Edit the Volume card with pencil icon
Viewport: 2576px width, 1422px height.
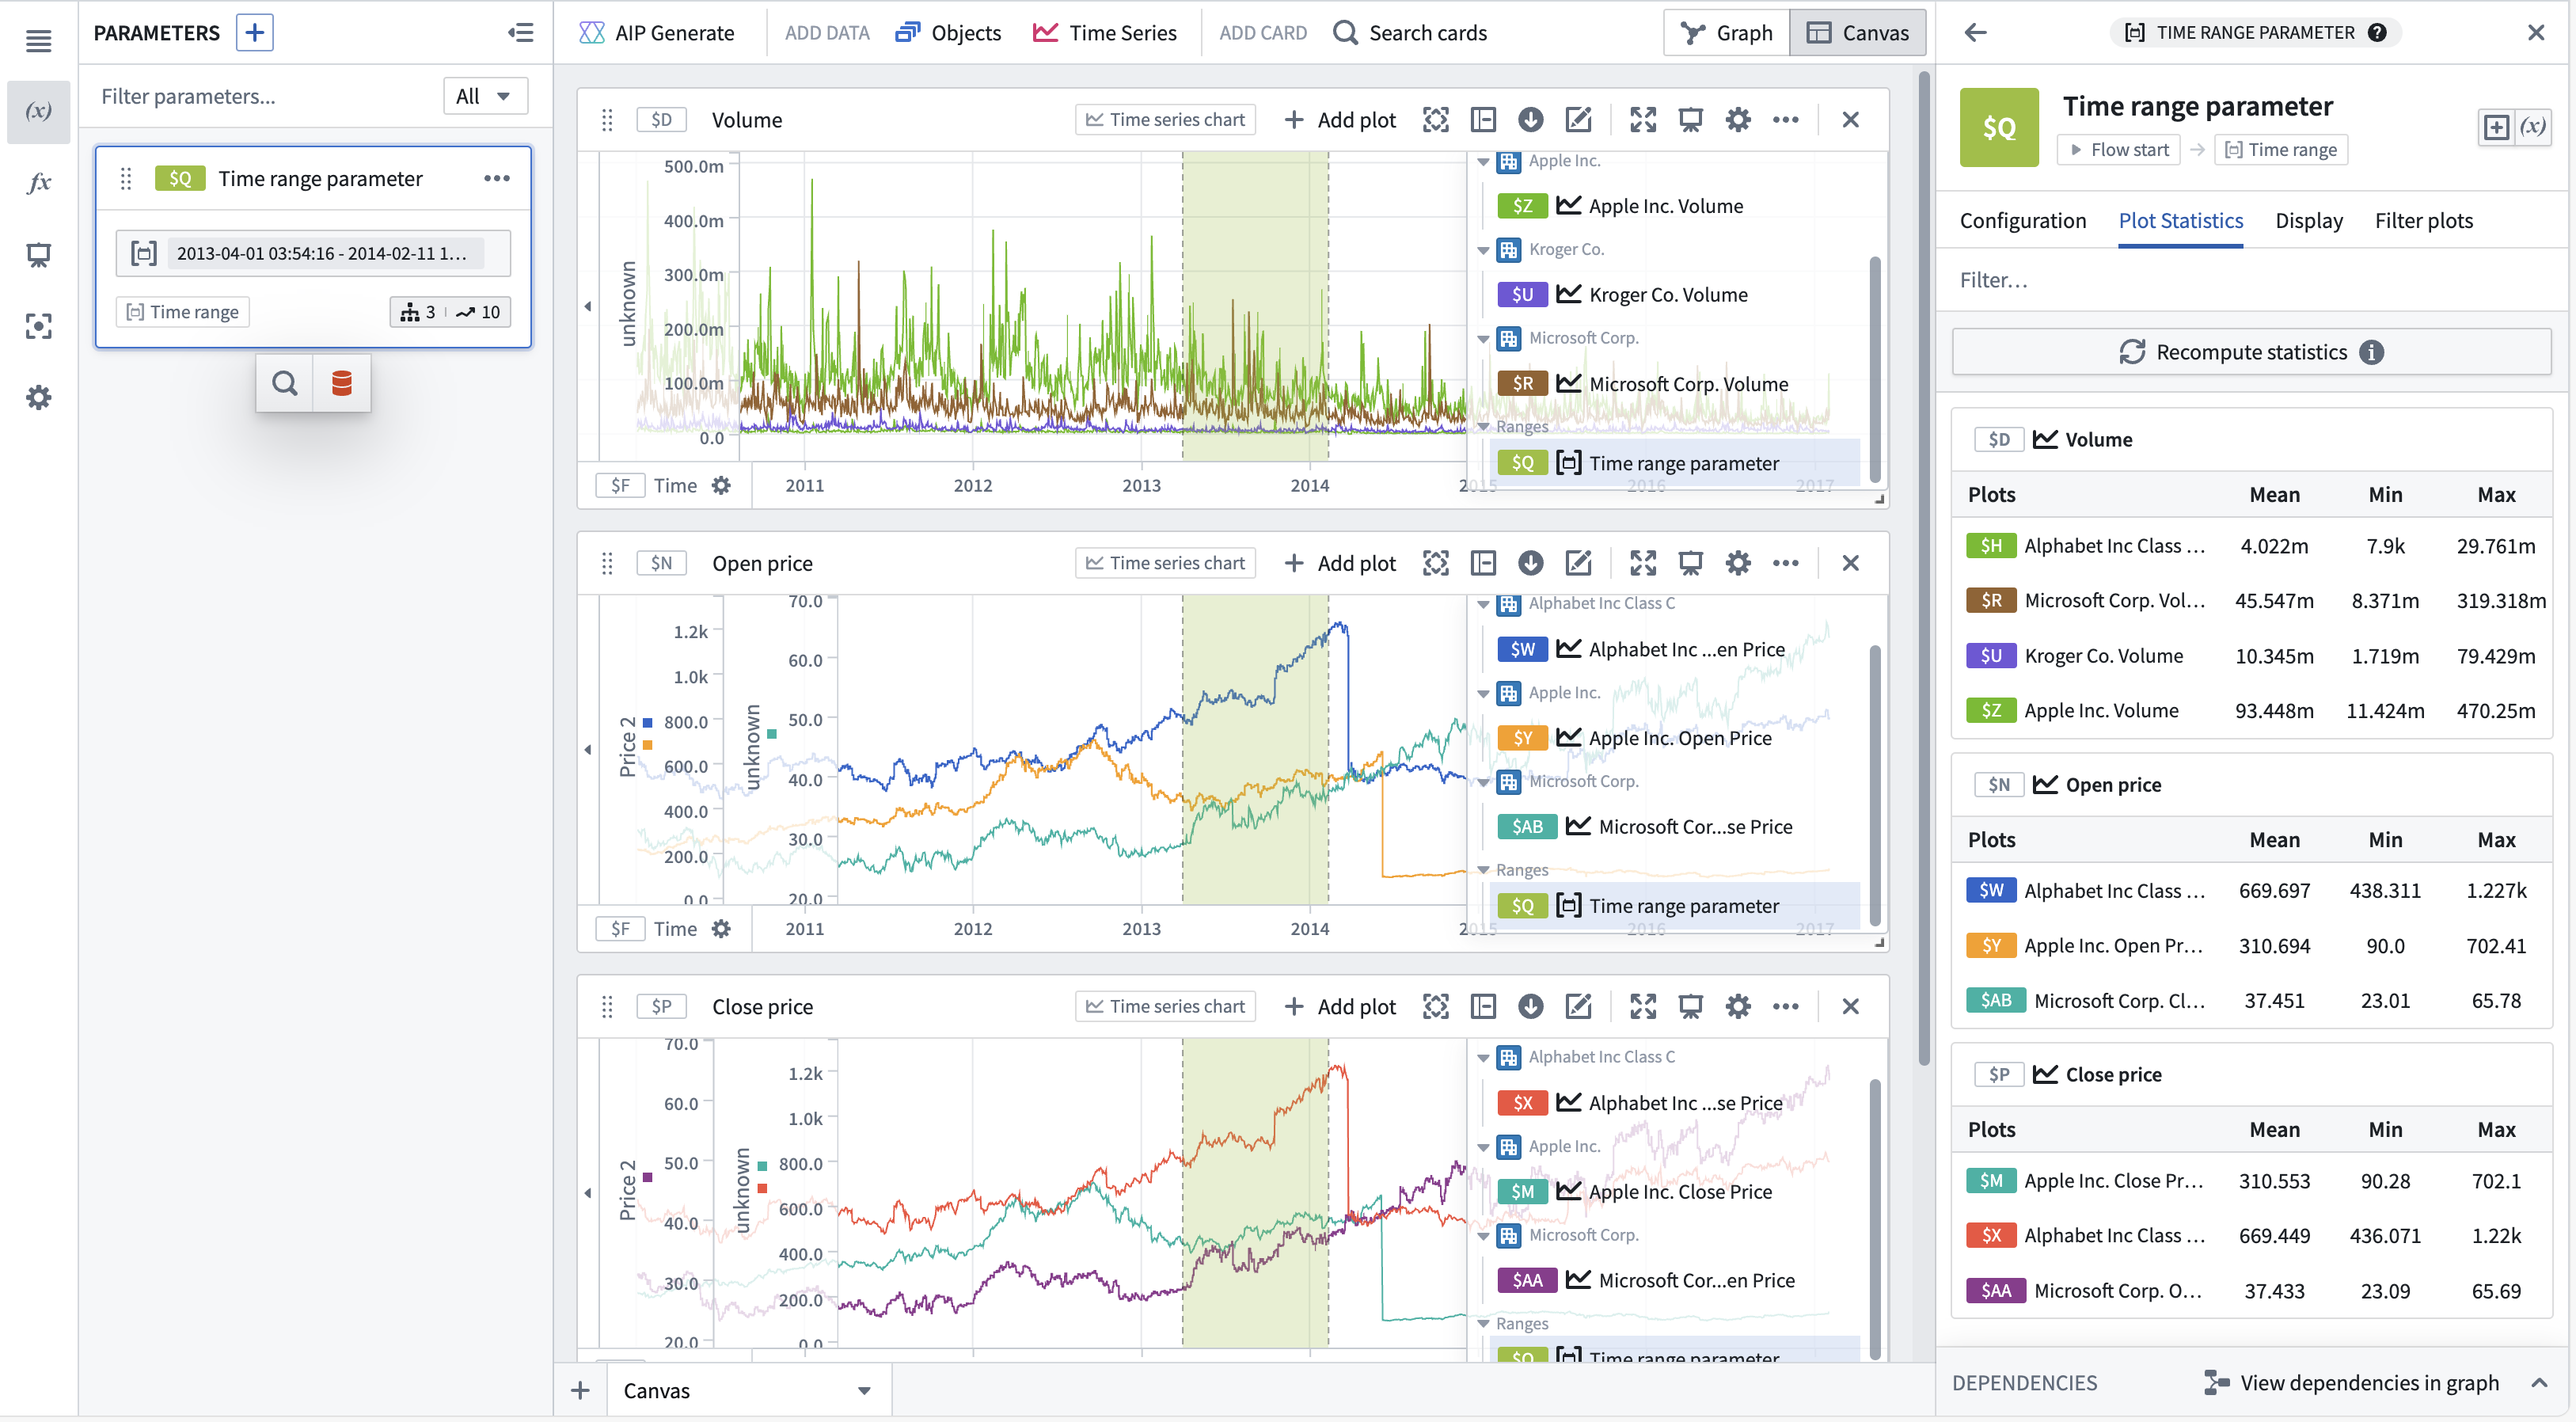[1578, 120]
